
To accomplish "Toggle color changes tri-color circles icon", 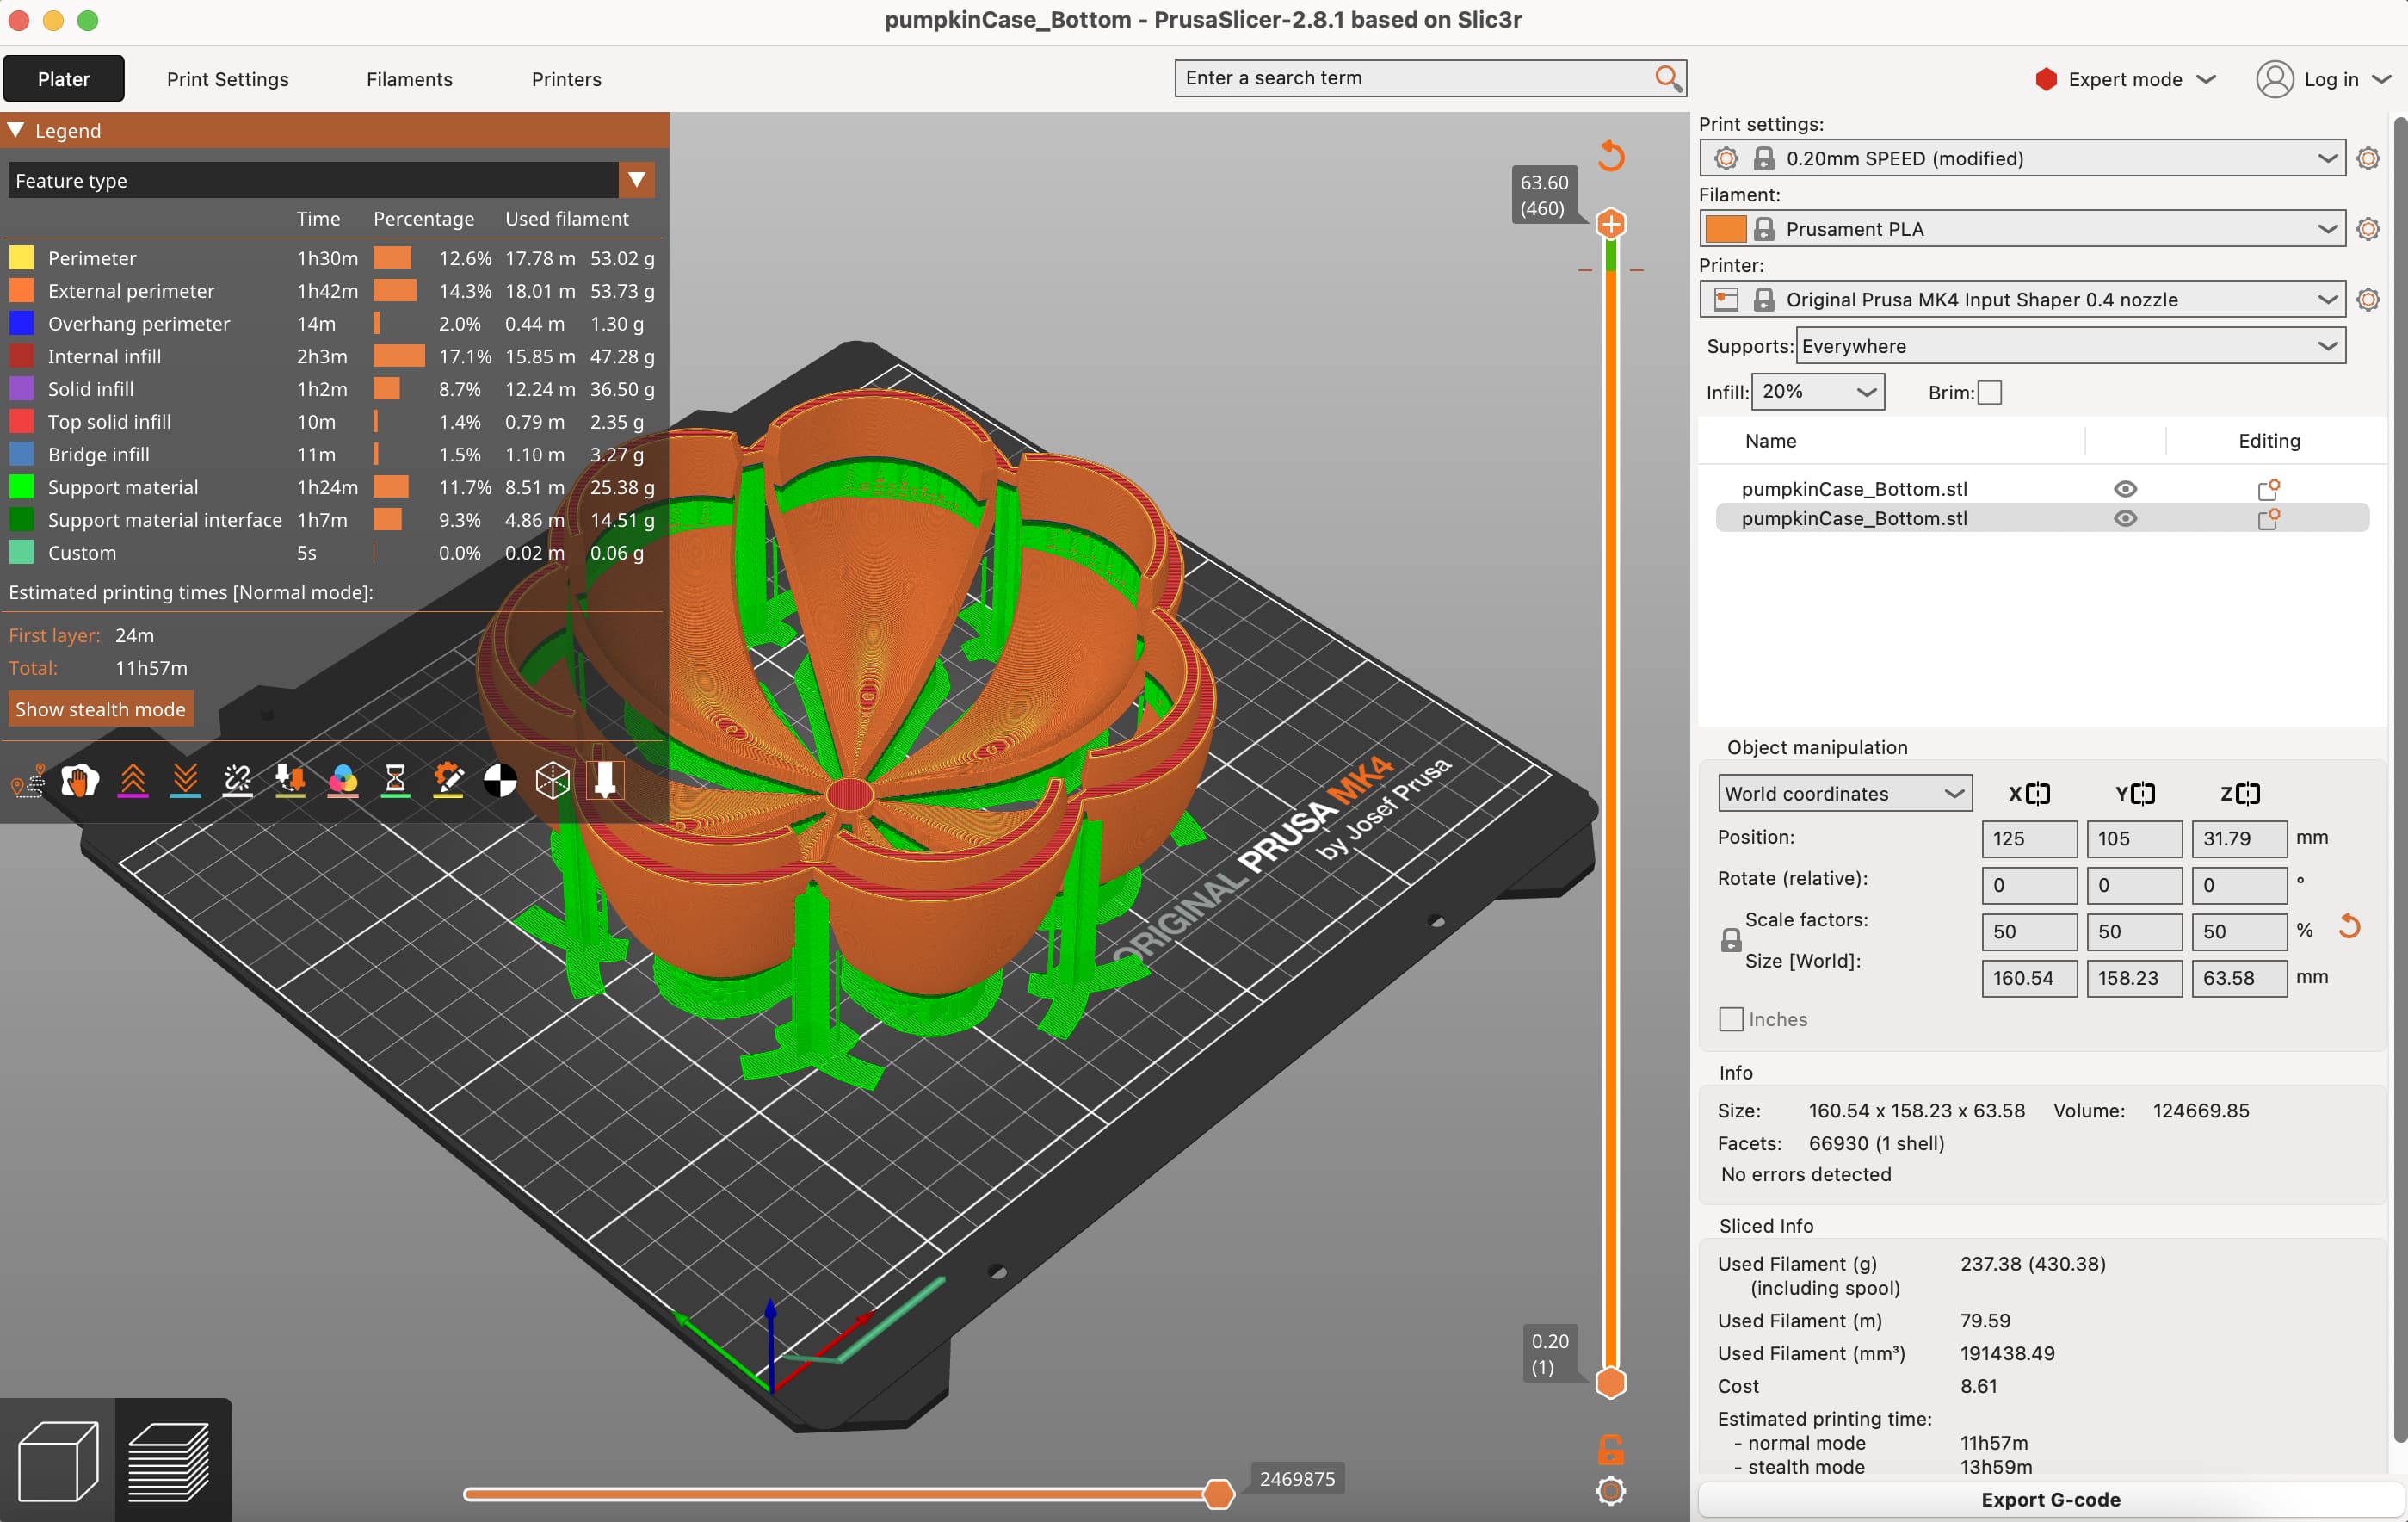I will 343,781.
